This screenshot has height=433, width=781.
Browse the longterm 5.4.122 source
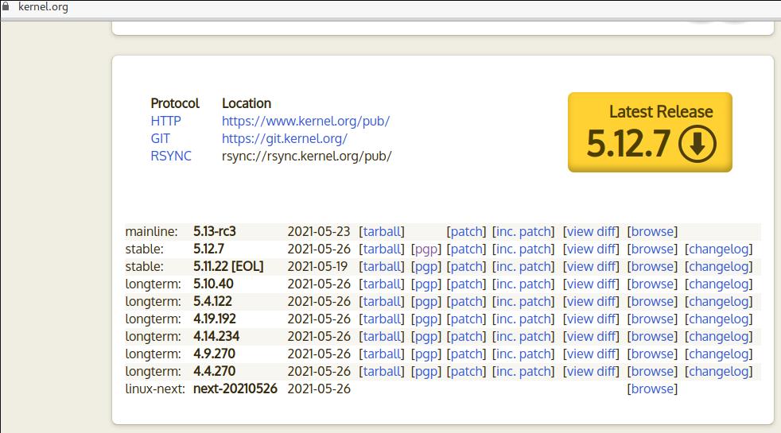[x=652, y=301]
